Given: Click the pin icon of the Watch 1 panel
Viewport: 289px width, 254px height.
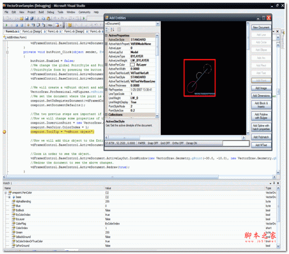Looking at the screenshot, I should point(274,183).
